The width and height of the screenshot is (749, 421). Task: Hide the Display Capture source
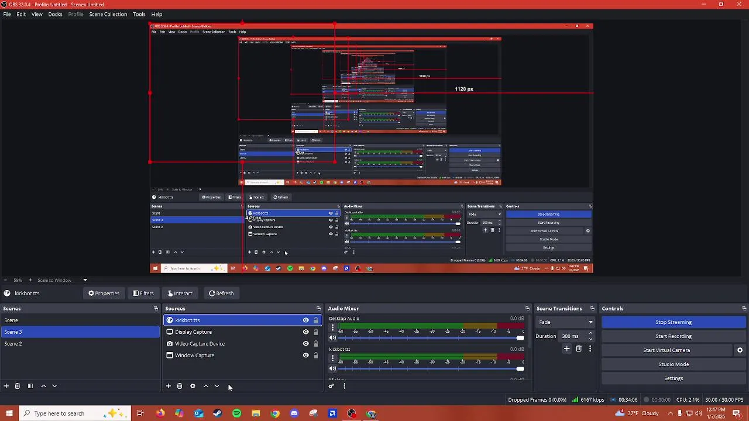pos(305,332)
